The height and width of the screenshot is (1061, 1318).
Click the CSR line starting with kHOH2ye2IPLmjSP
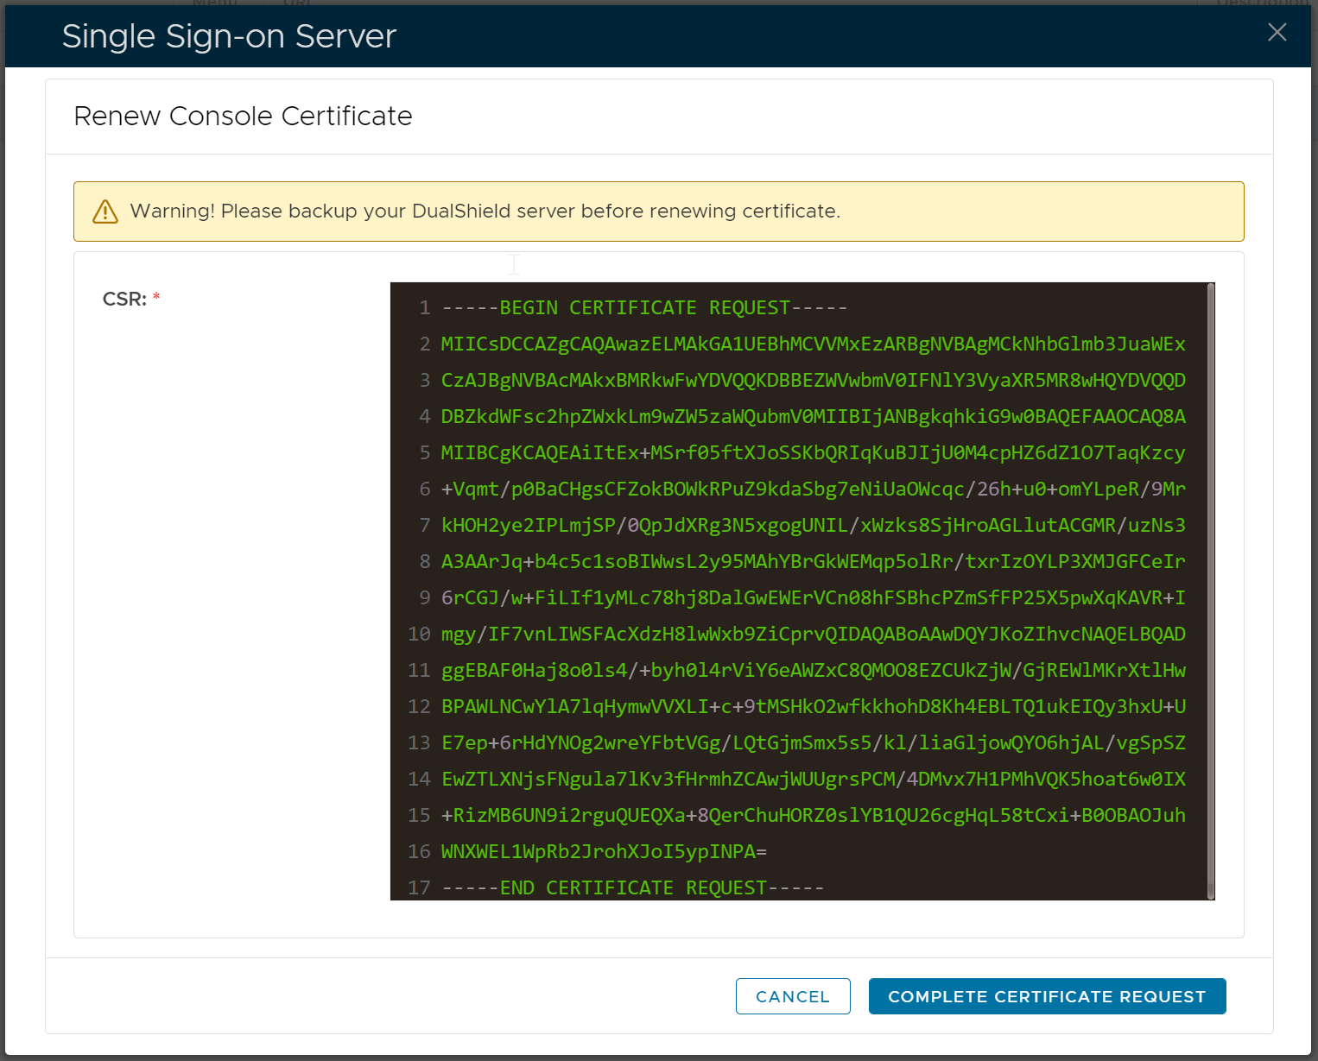[812, 526]
